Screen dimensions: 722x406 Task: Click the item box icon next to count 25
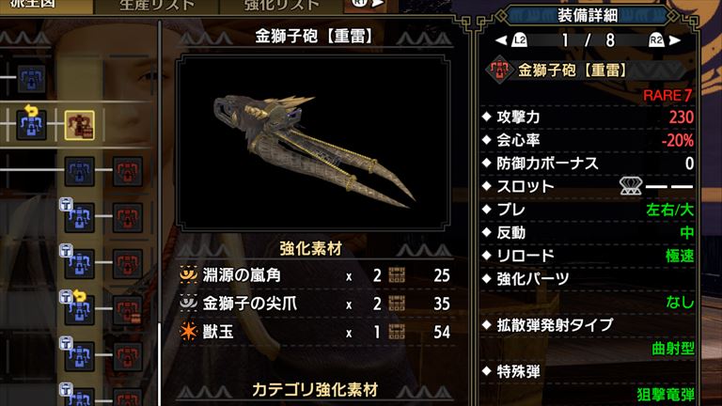(397, 275)
